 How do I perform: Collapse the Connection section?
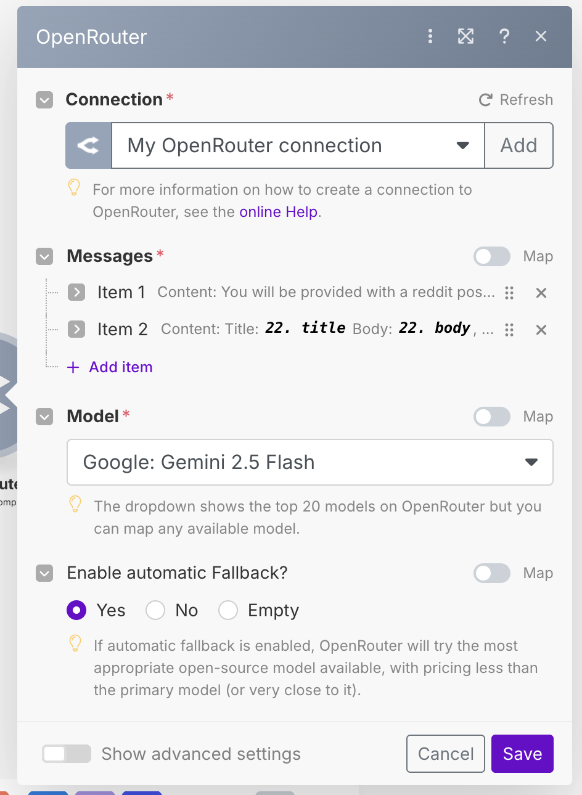pos(44,99)
